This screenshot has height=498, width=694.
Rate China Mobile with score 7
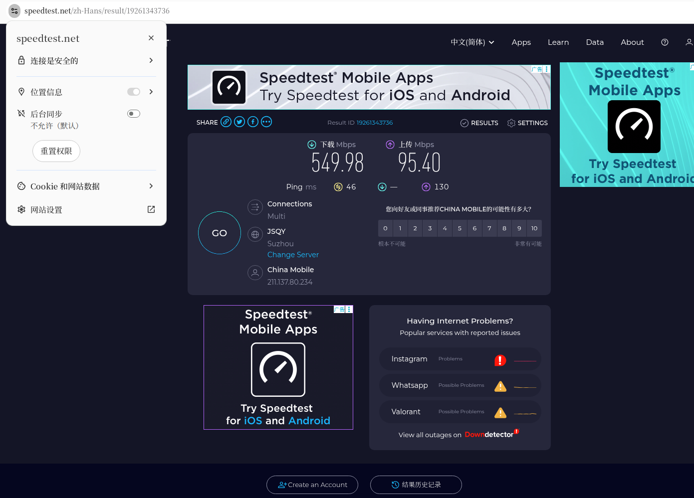point(489,228)
